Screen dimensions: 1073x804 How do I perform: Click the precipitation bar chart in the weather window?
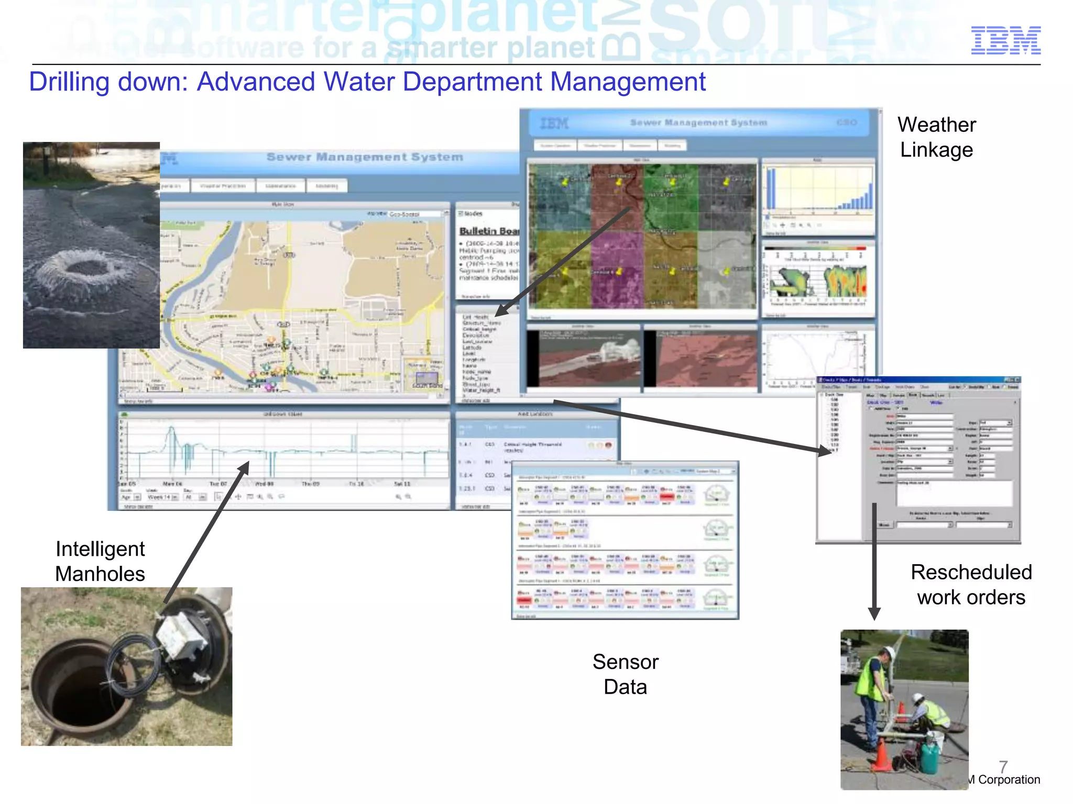[x=818, y=189]
